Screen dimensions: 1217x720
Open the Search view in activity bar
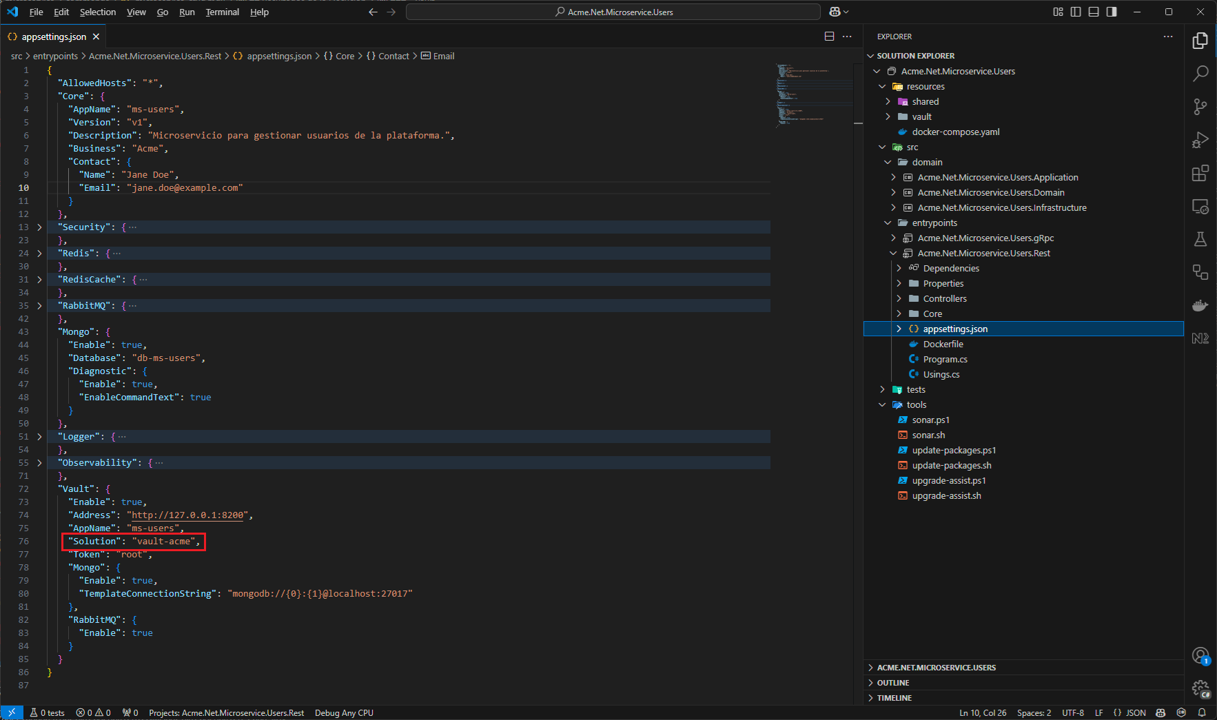tap(1200, 73)
